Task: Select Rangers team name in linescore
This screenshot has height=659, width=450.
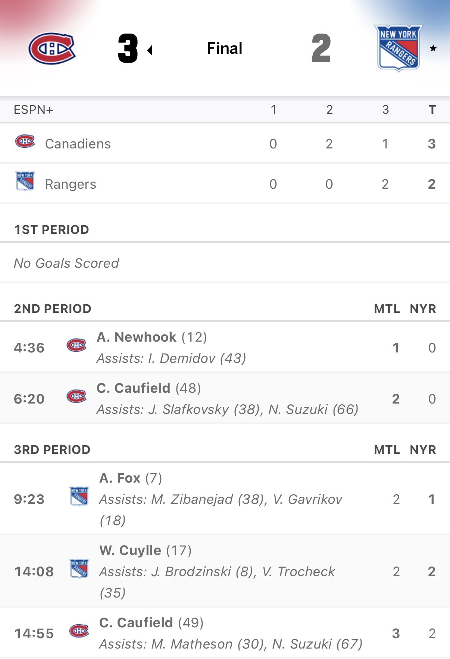Action: pos(71,184)
